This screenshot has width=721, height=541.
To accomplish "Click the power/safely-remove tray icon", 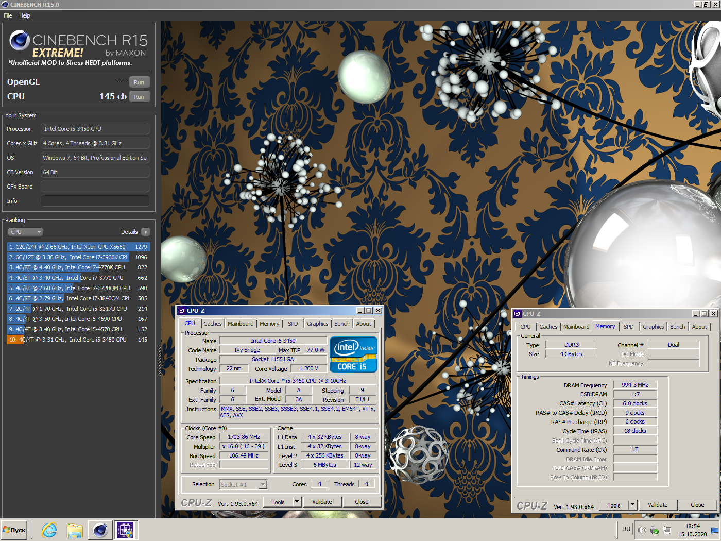I will tap(654, 530).
